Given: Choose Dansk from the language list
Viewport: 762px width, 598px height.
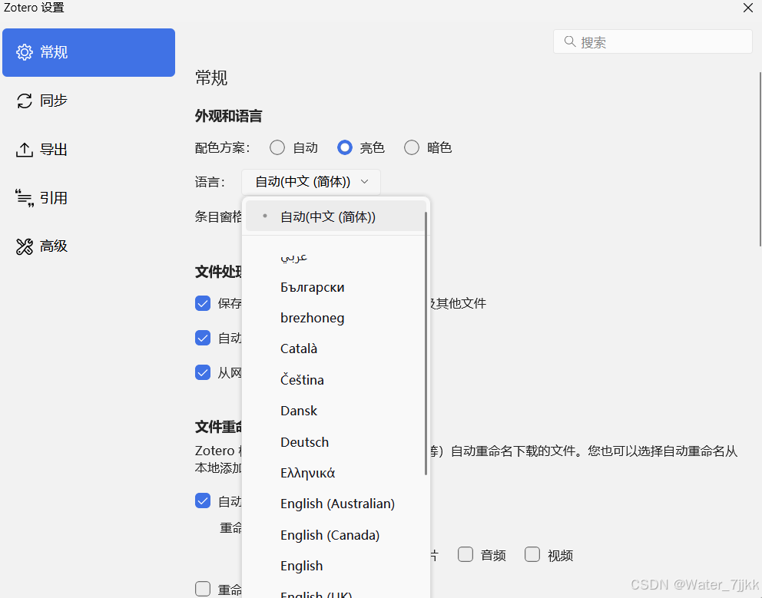Looking at the screenshot, I should (x=336, y=411).
